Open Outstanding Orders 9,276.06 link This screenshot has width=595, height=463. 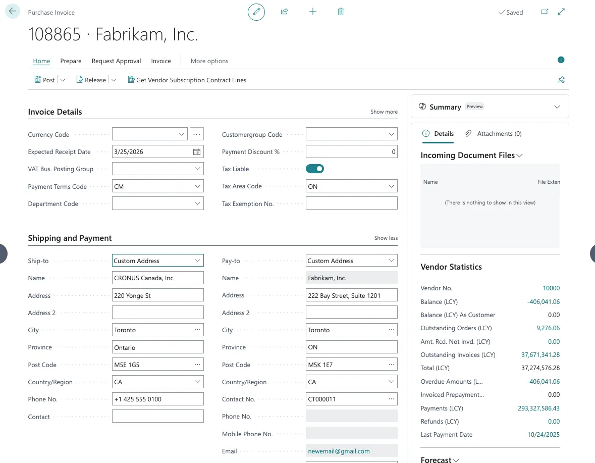(x=548, y=328)
